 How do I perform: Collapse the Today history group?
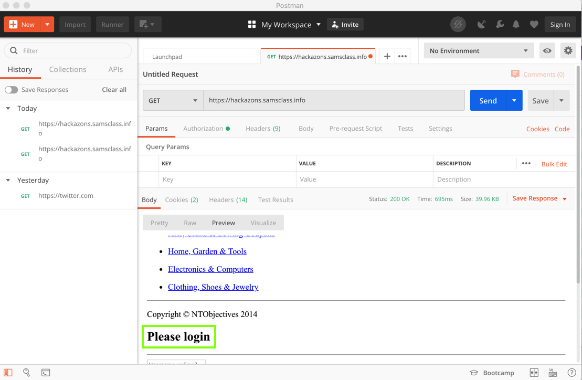pos(8,109)
